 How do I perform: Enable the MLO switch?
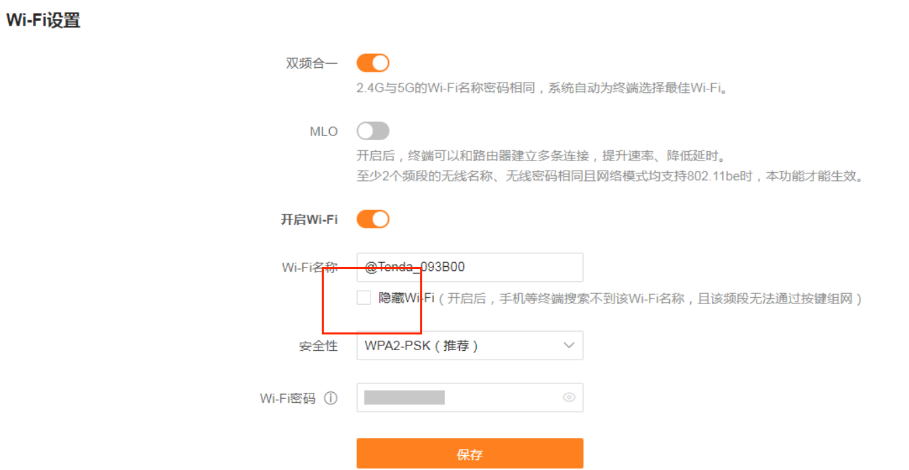[373, 131]
